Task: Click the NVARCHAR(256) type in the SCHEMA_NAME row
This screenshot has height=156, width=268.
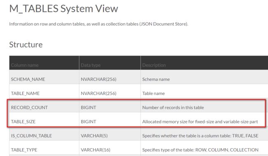Action: [x=99, y=79]
